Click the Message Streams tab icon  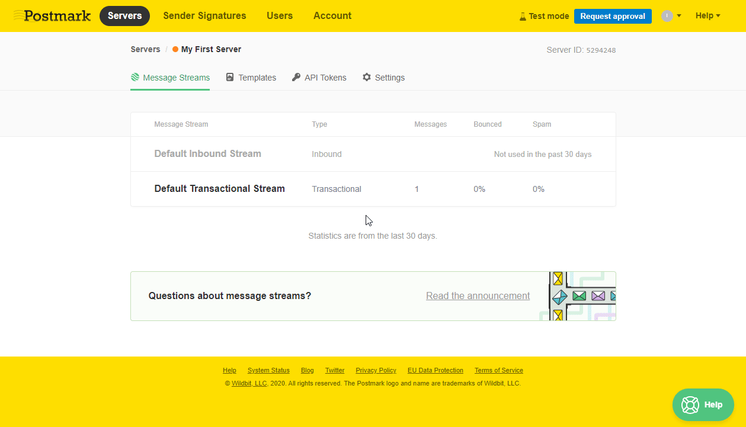pos(135,78)
